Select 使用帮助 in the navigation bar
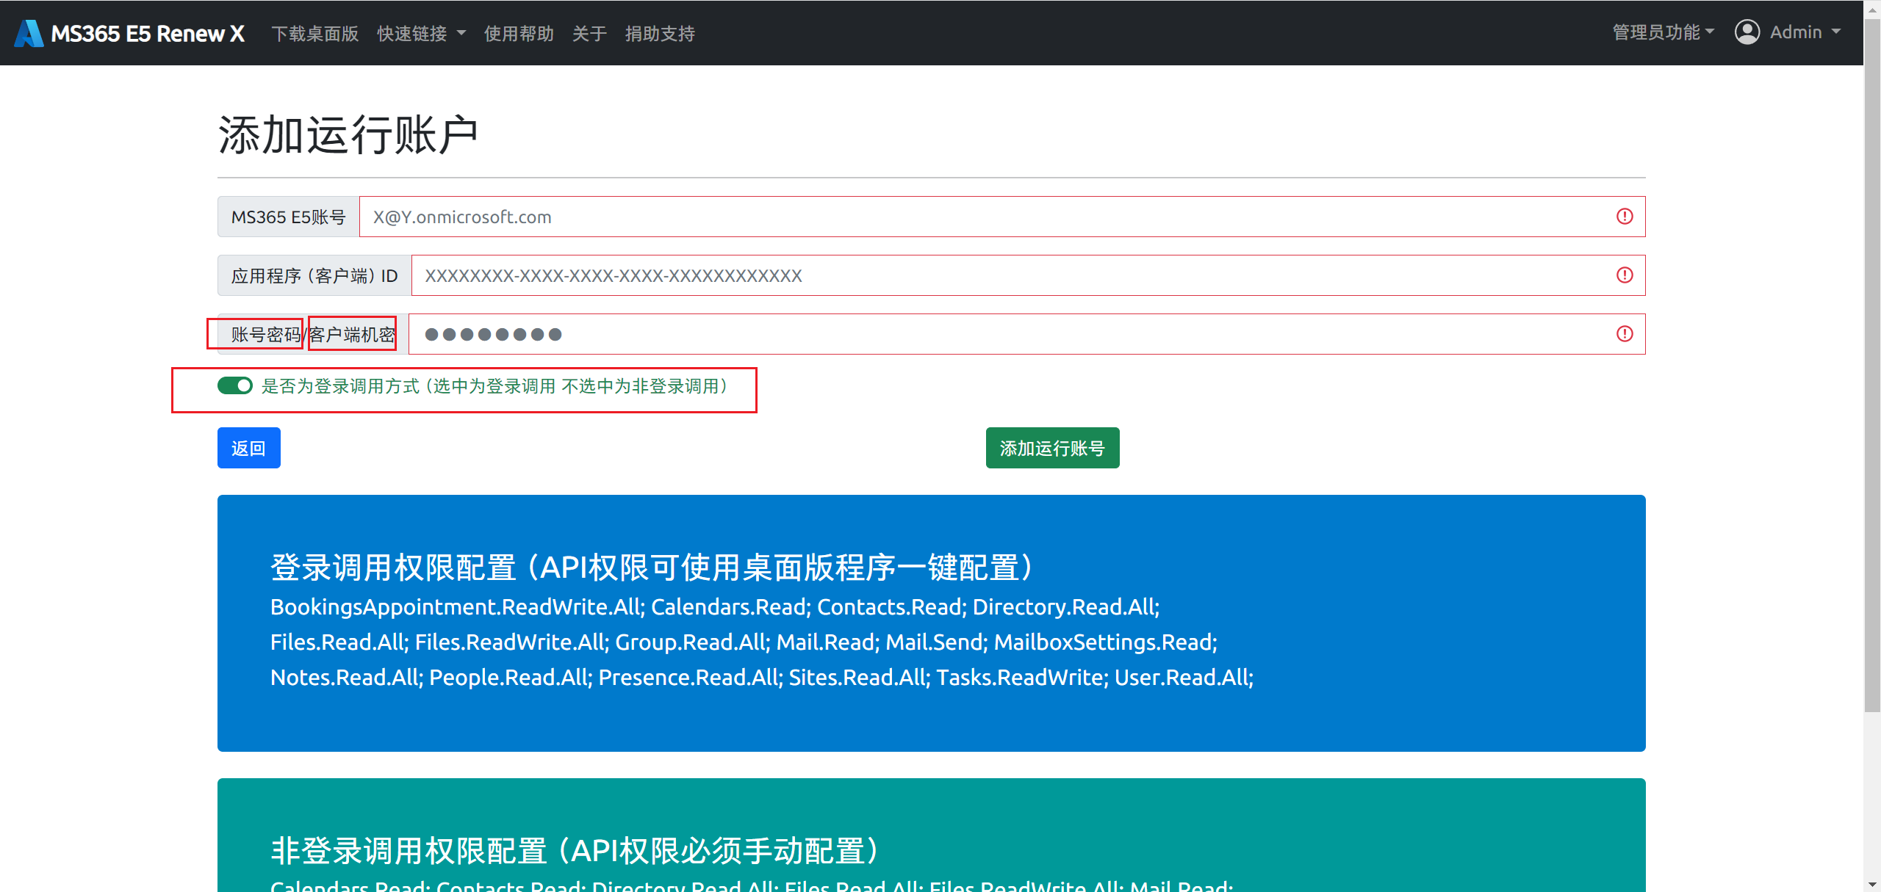This screenshot has height=892, width=1881. pyautogui.click(x=519, y=34)
